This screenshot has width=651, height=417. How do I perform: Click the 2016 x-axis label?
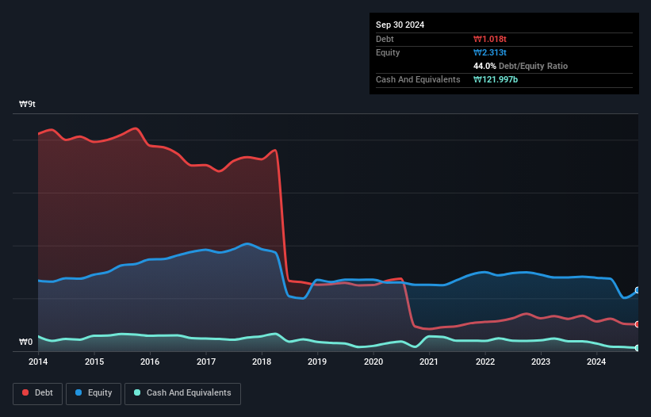pyautogui.click(x=150, y=362)
